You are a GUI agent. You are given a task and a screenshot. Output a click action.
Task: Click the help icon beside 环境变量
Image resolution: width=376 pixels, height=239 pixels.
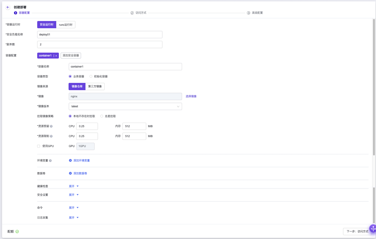pos(50,161)
